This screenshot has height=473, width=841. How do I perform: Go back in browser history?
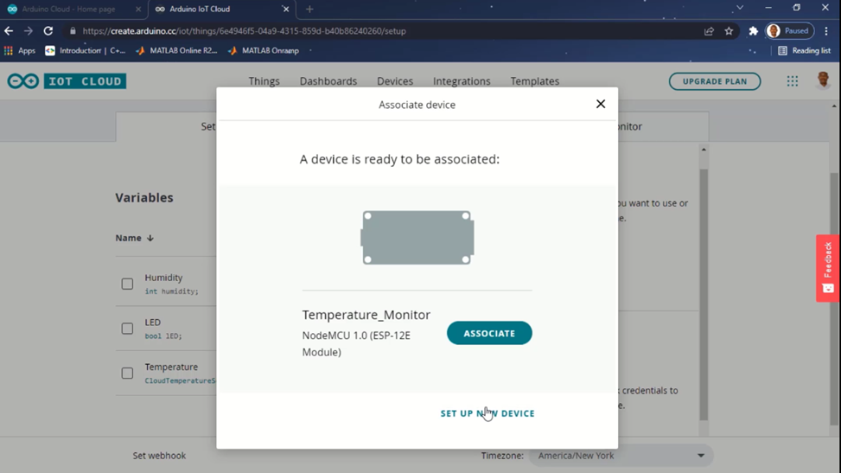[9, 31]
